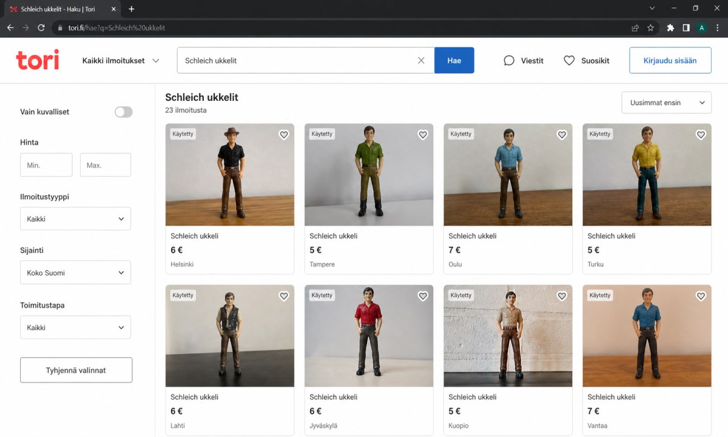Favorite the Vantaa listing heart
This screenshot has width=728, height=437.
[x=701, y=296]
